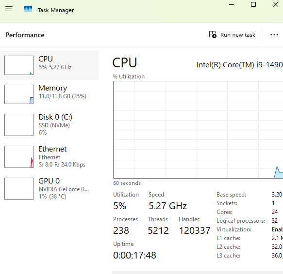Screen dimensions: 283x274
Task: Click the 60 seconds graph label
Action: [127, 183]
